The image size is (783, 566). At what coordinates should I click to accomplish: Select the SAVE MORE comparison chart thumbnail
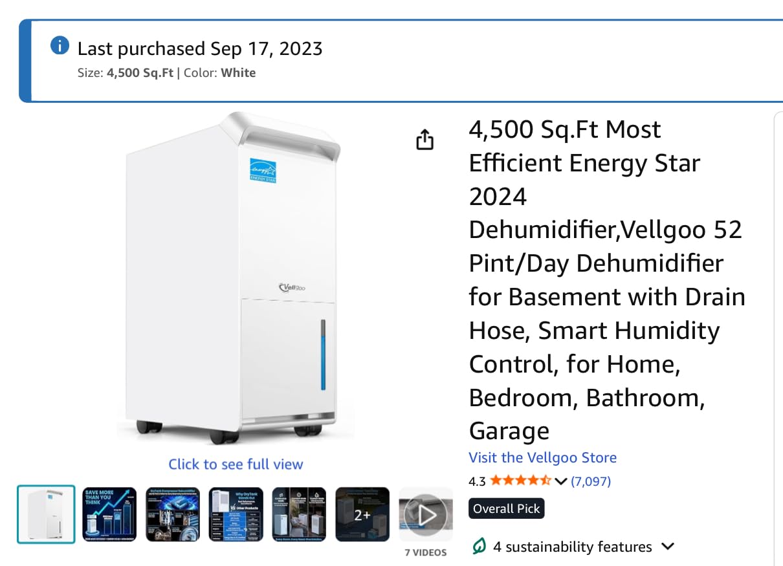click(x=109, y=513)
